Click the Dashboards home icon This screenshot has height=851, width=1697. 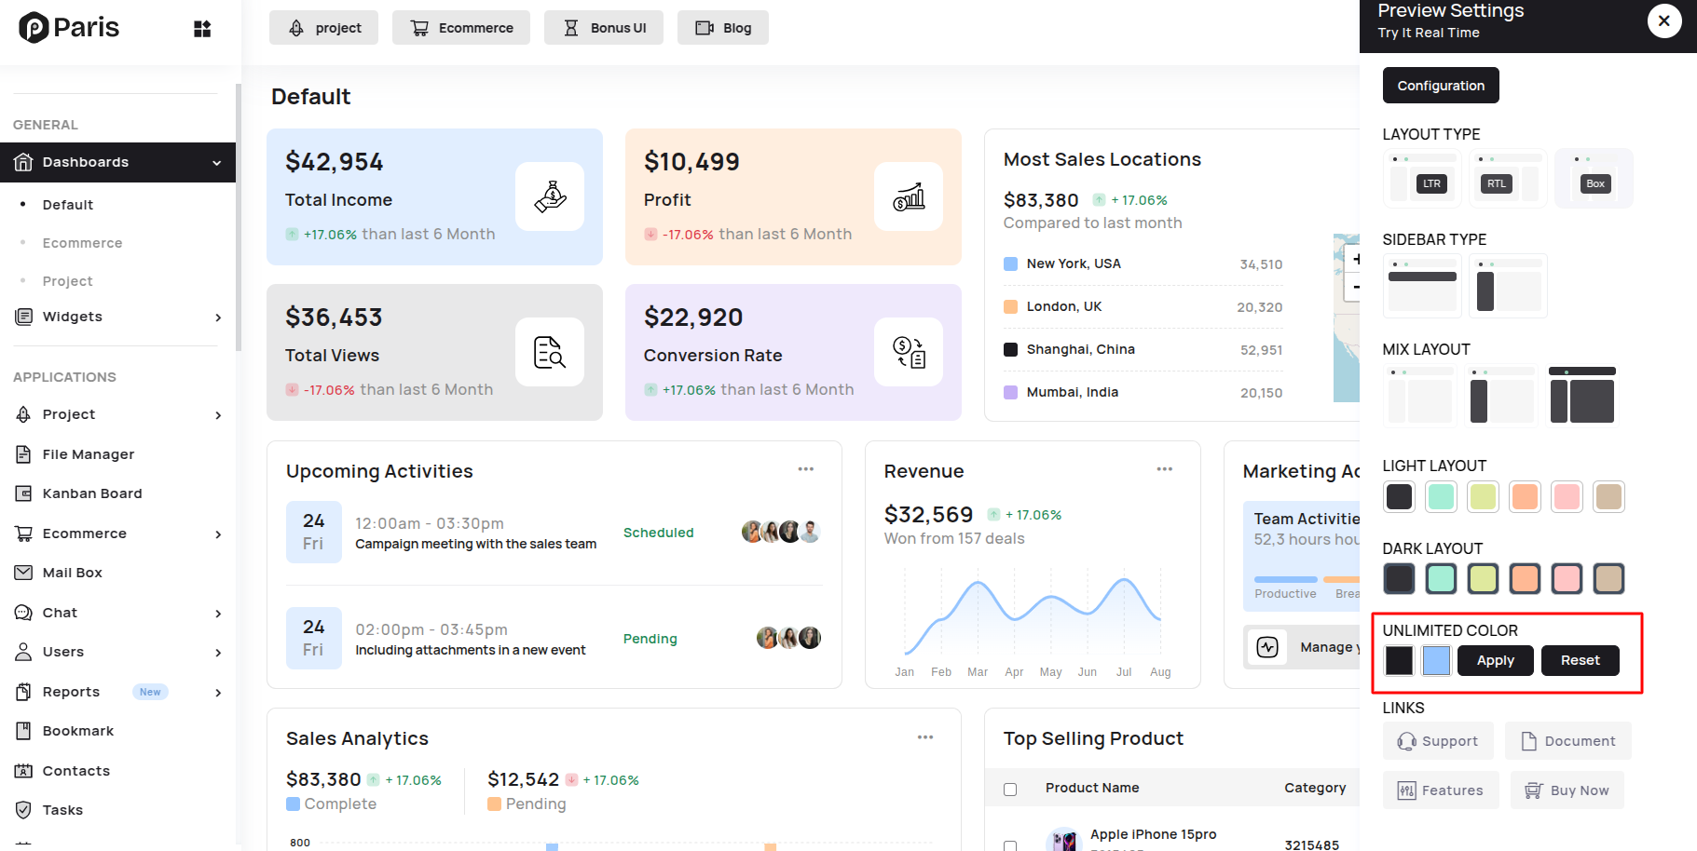point(23,162)
